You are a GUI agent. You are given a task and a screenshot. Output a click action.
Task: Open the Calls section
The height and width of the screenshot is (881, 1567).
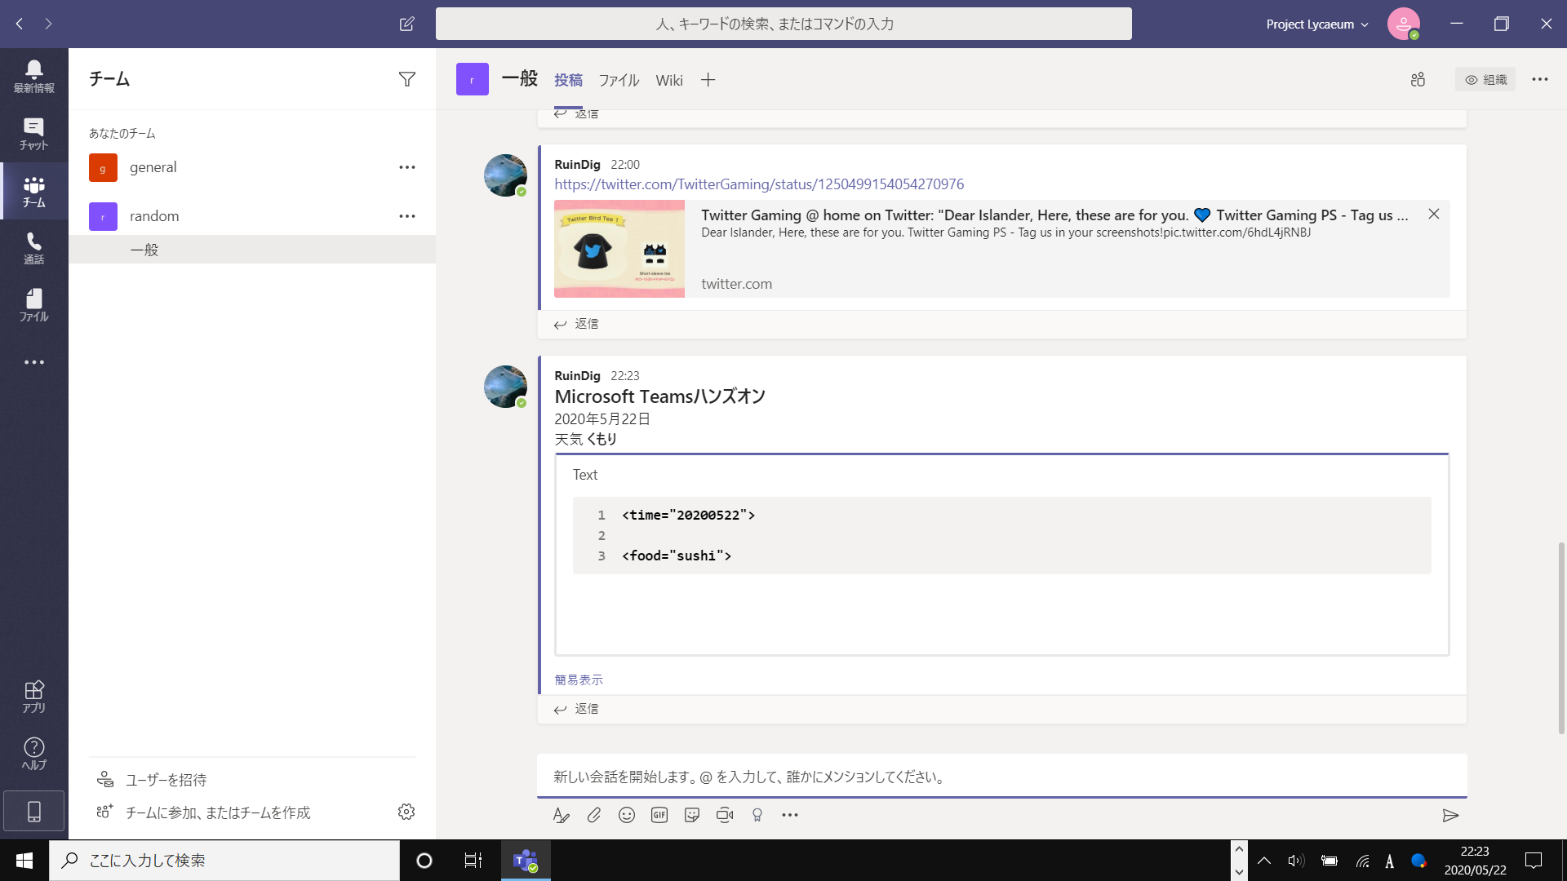coord(33,247)
